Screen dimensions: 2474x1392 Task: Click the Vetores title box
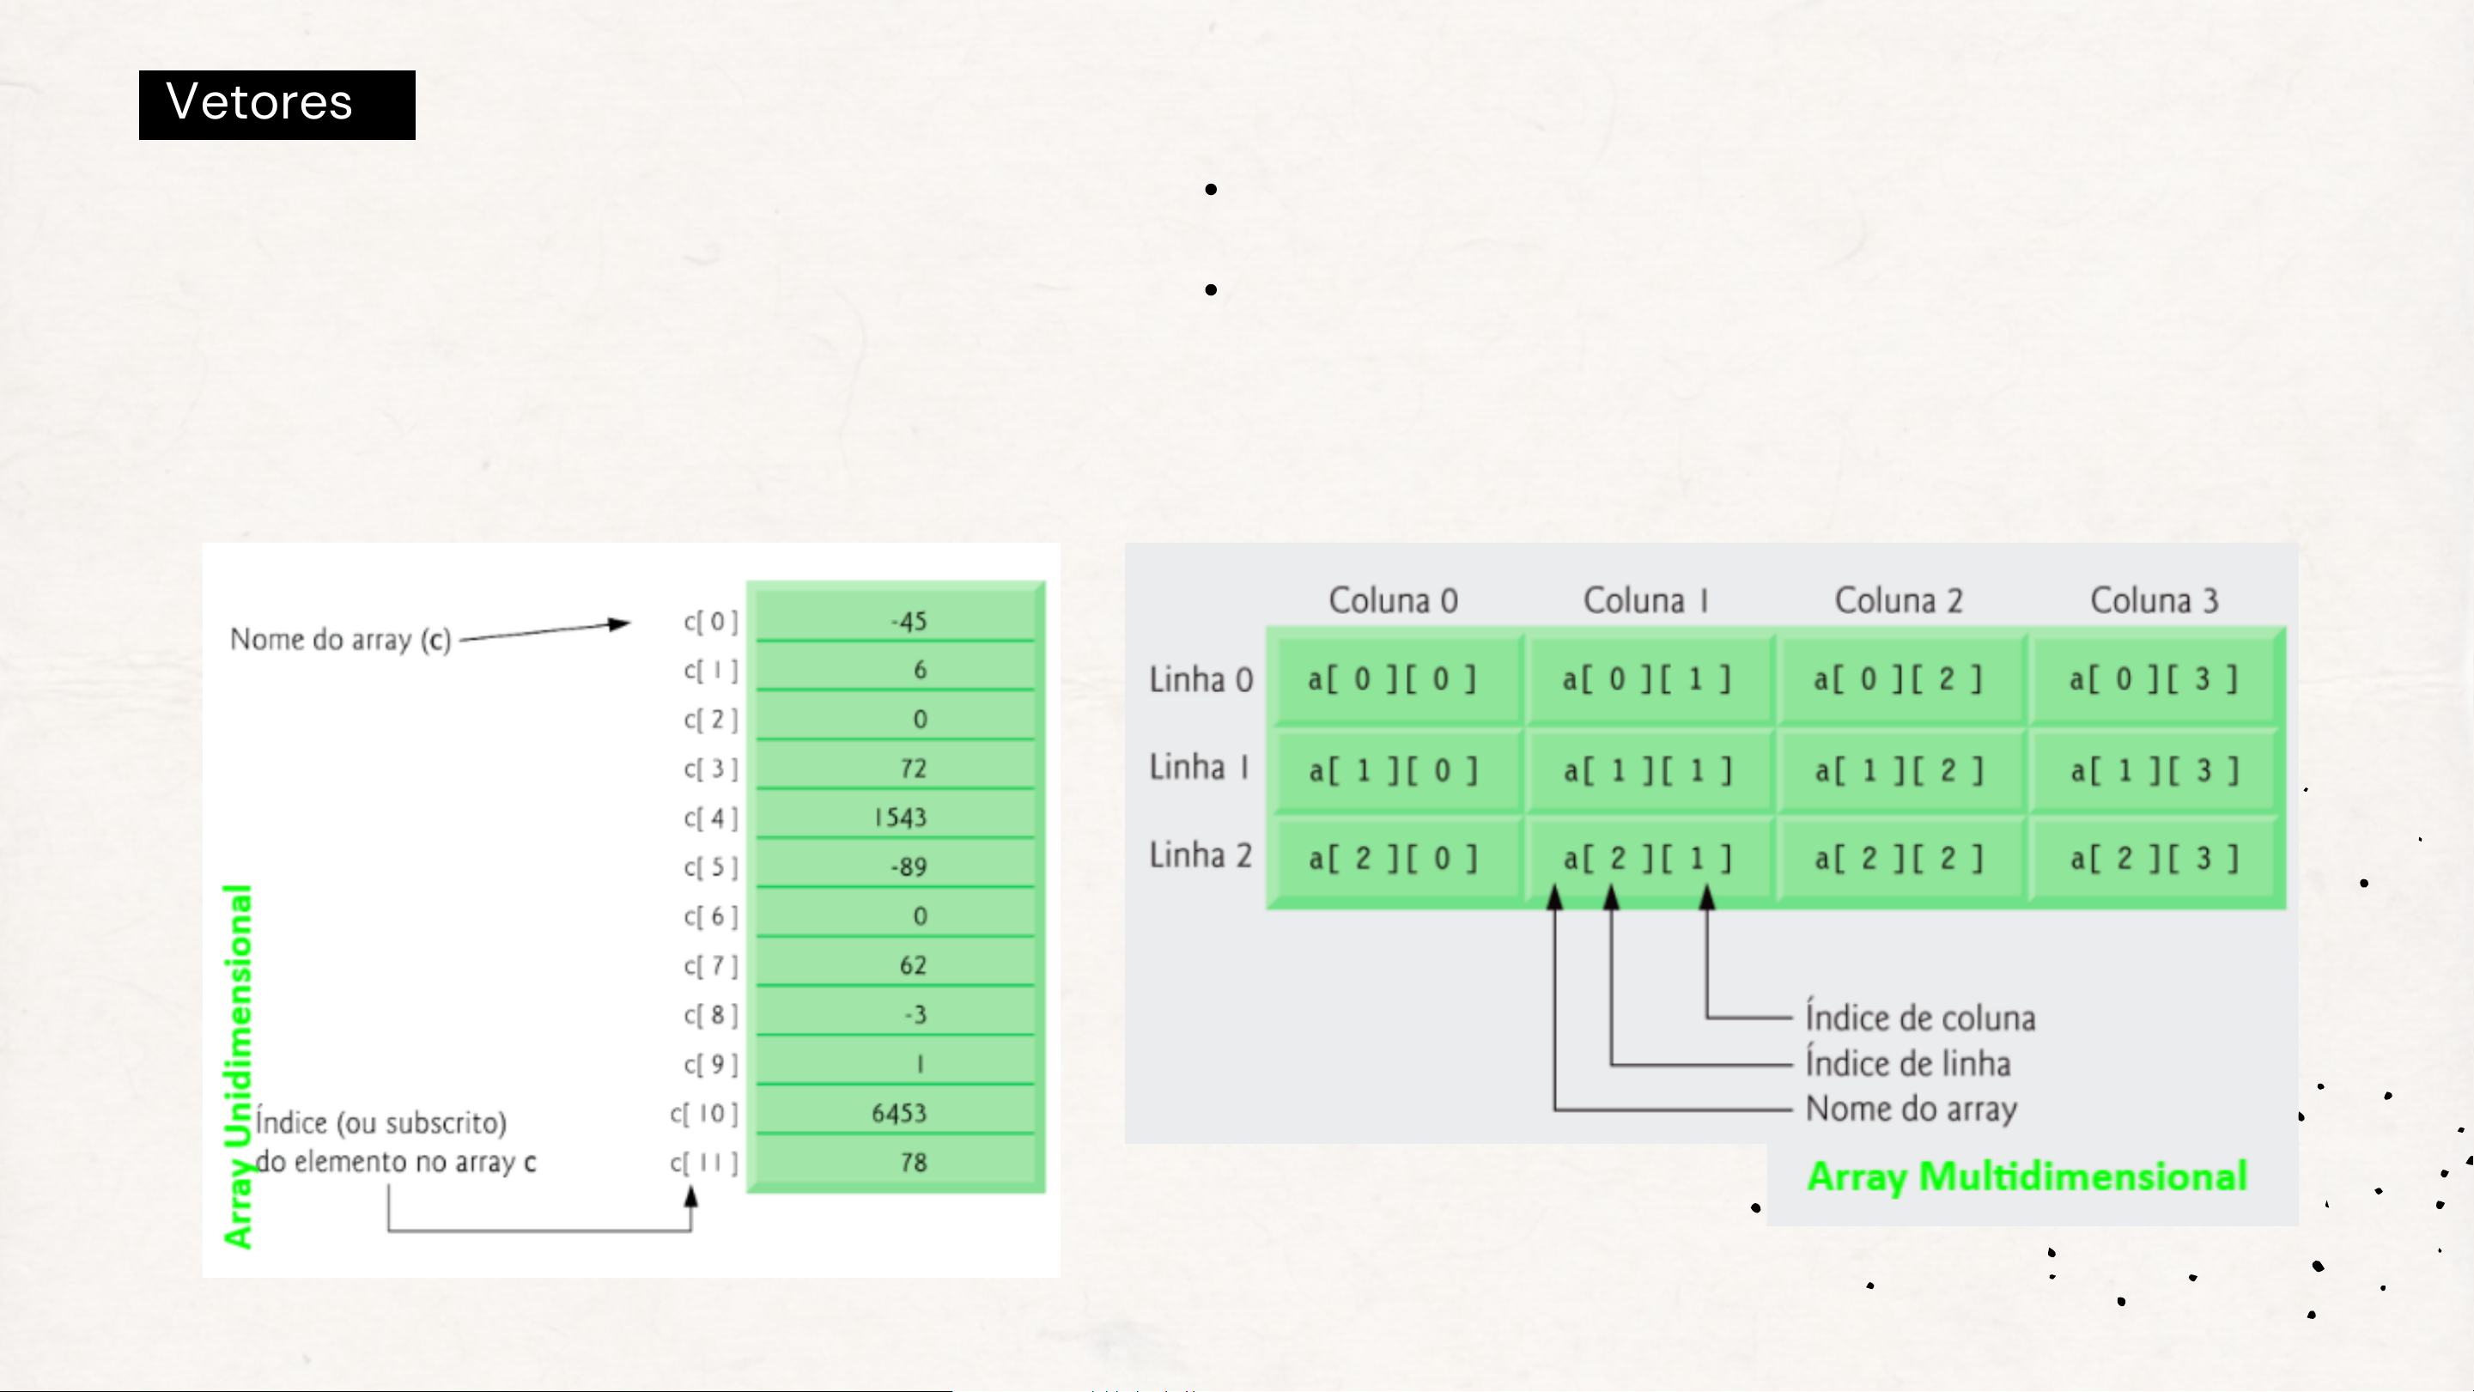point(277,104)
